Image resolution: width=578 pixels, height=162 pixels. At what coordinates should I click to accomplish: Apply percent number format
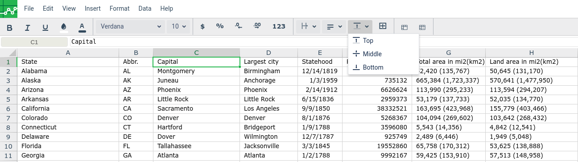(220, 27)
